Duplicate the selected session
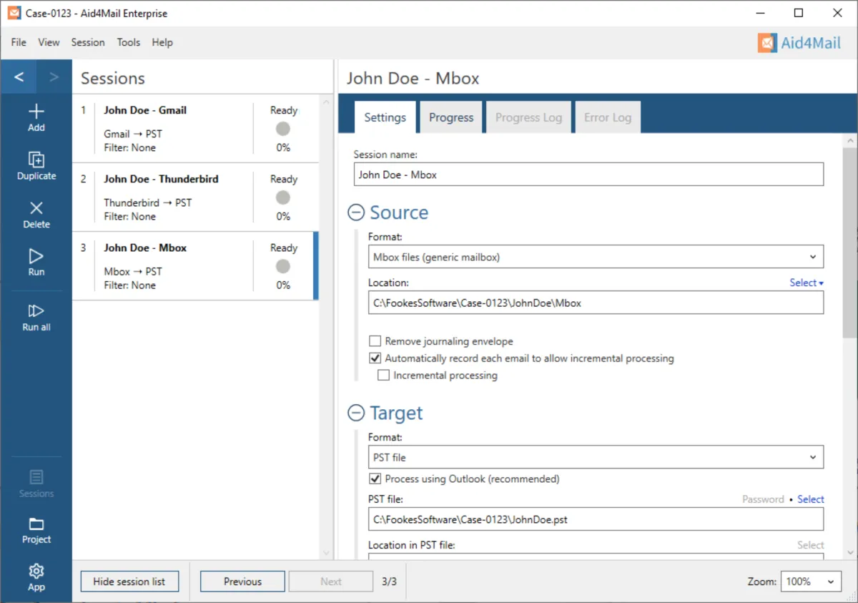This screenshot has height=603, width=858. coord(36,160)
